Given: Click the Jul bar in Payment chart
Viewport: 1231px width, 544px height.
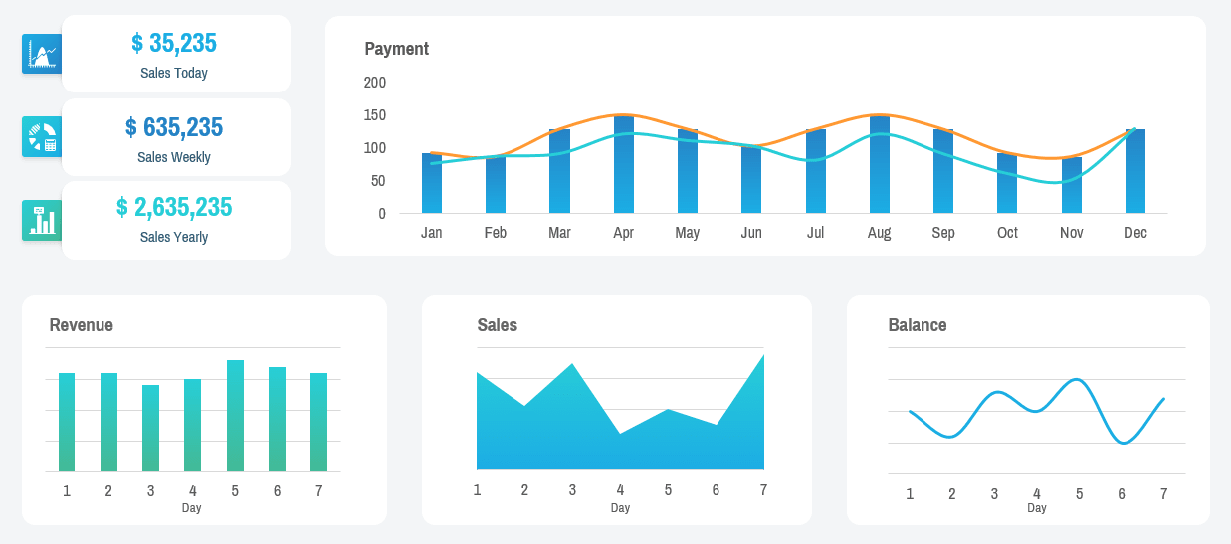Looking at the screenshot, I should tap(816, 171).
